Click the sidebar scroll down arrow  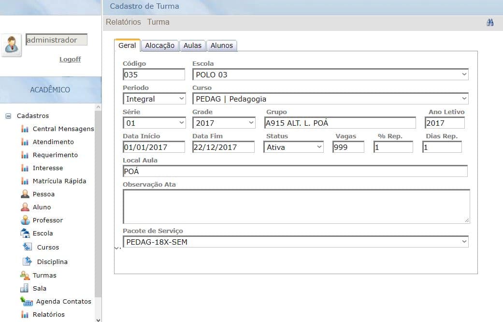coord(99,320)
